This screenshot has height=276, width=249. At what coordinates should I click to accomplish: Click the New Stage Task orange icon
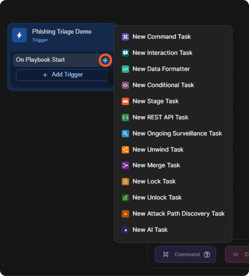(x=125, y=101)
